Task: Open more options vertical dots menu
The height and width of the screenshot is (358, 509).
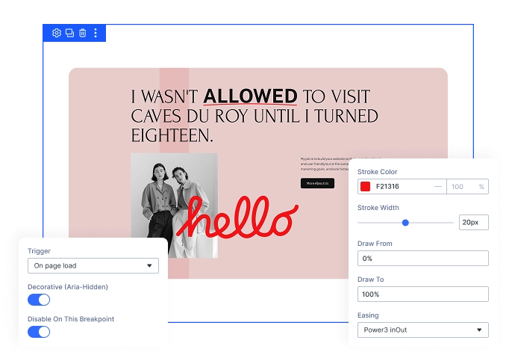Action: tap(96, 33)
